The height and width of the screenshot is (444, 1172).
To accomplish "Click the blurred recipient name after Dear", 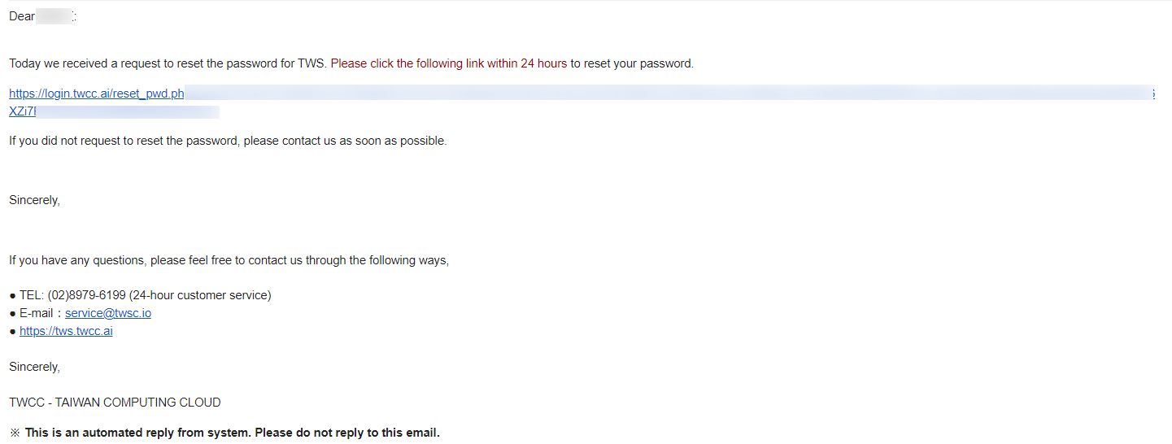I will coord(55,16).
